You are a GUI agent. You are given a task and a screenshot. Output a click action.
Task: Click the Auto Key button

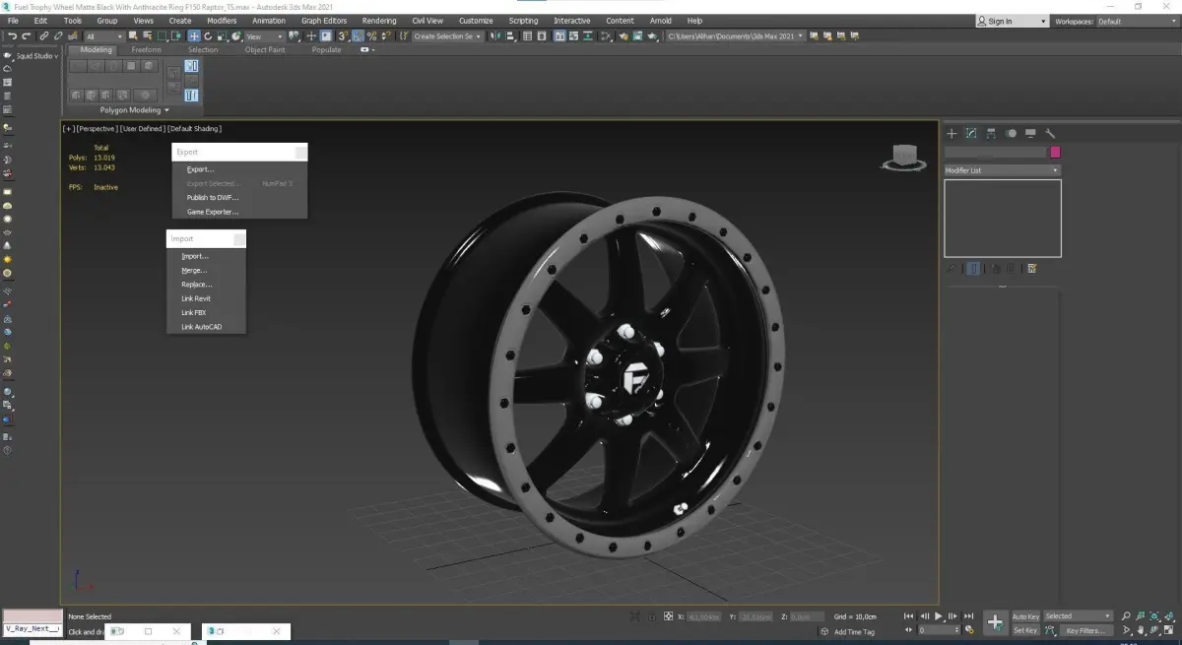point(1025,616)
